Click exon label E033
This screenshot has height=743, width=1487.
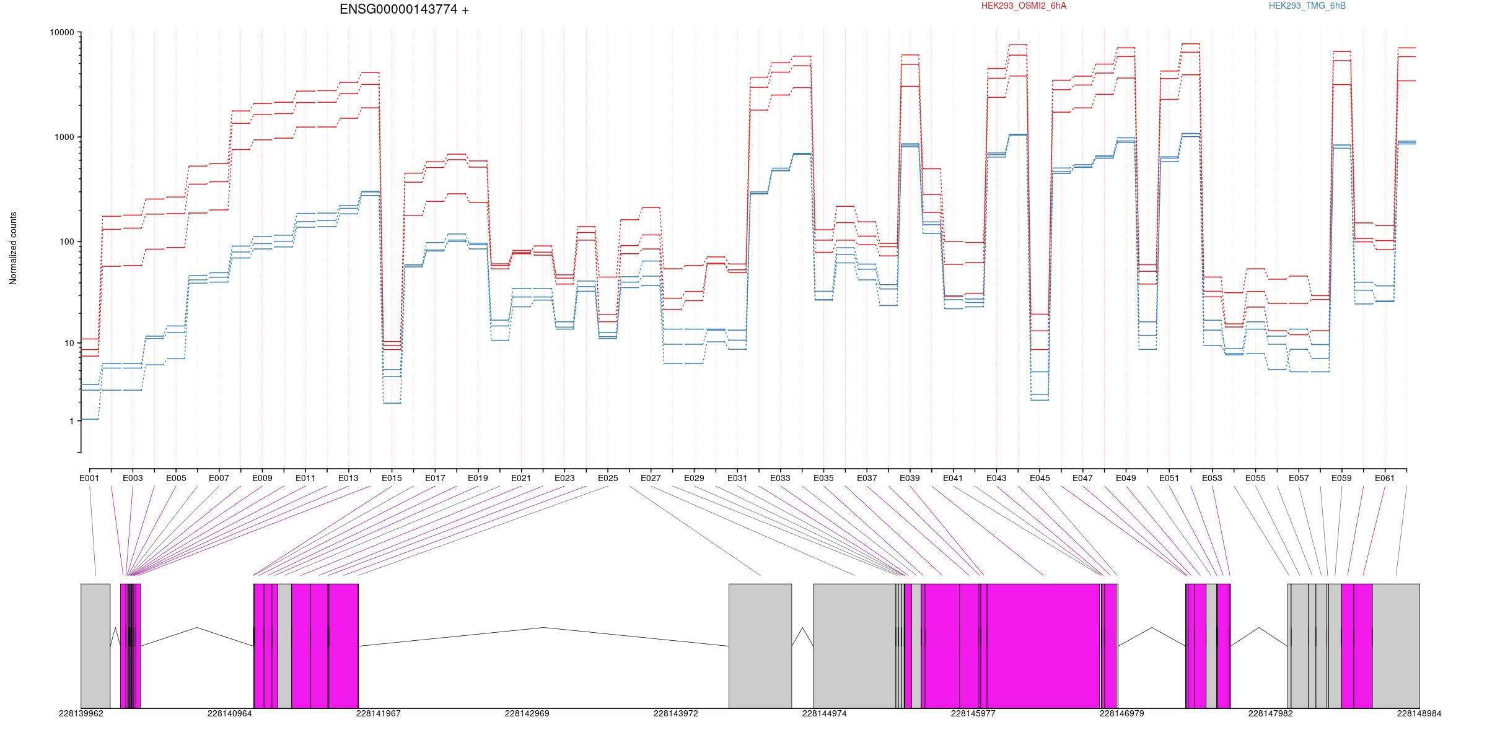(x=780, y=478)
